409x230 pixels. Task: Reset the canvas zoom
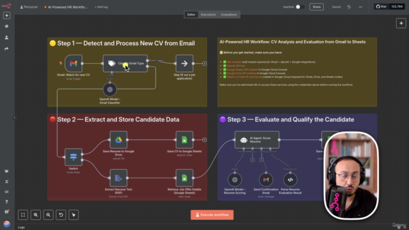(61, 215)
